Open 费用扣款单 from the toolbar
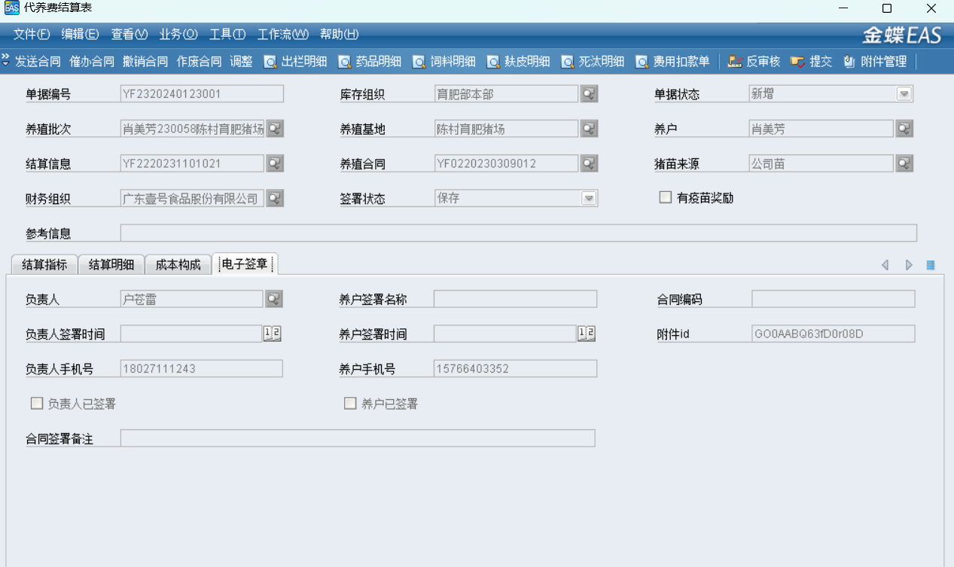 672,62
